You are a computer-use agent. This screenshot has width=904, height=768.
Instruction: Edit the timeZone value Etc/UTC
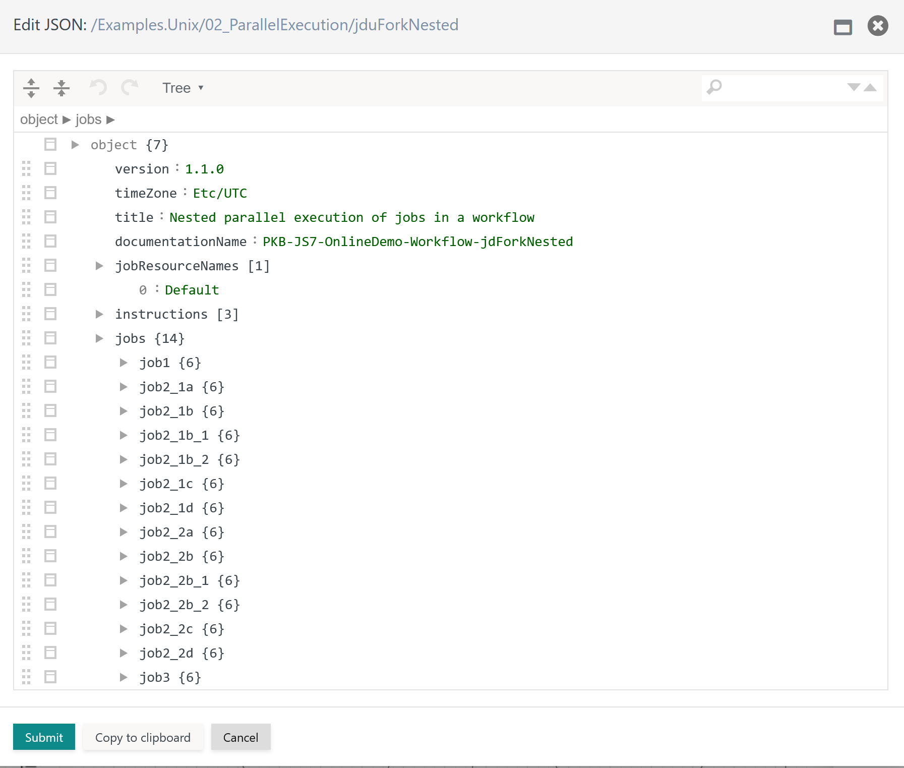click(220, 193)
